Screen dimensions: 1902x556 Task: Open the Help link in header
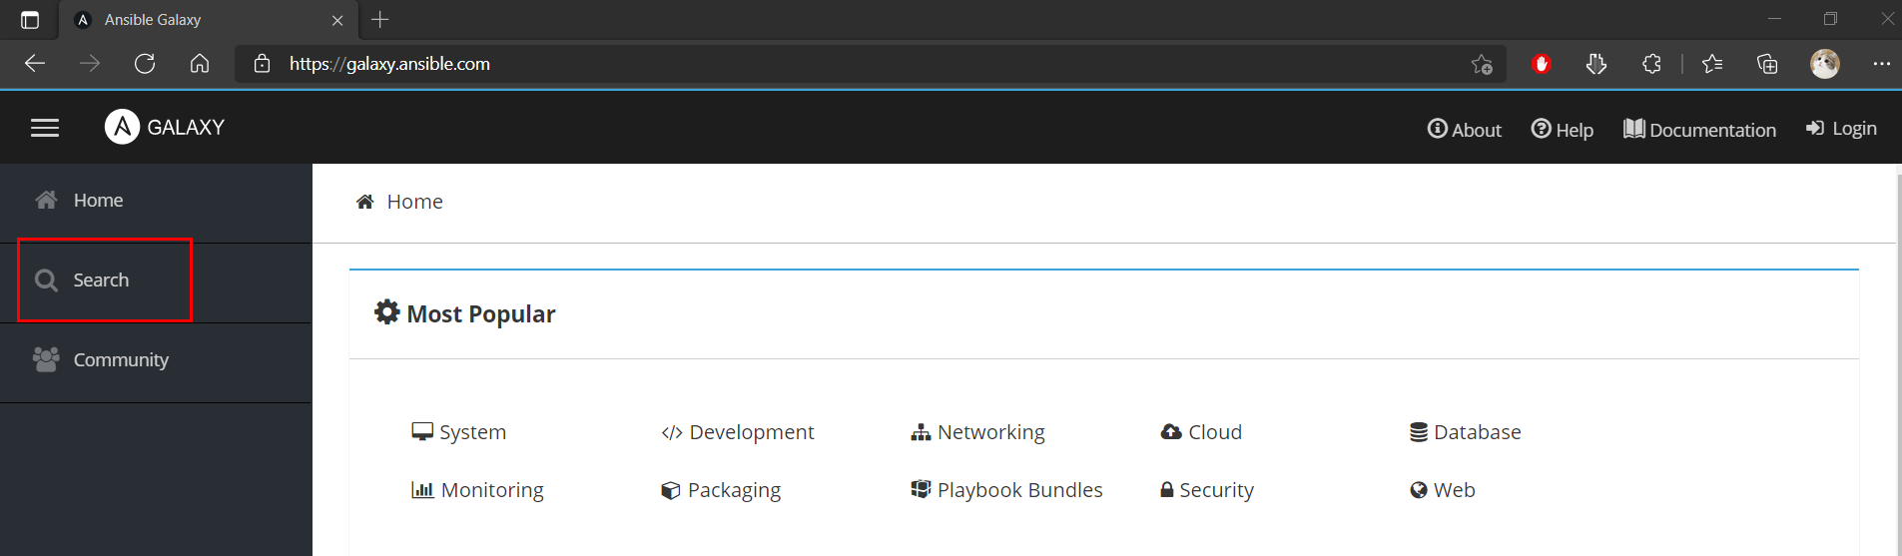(1563, 130)
